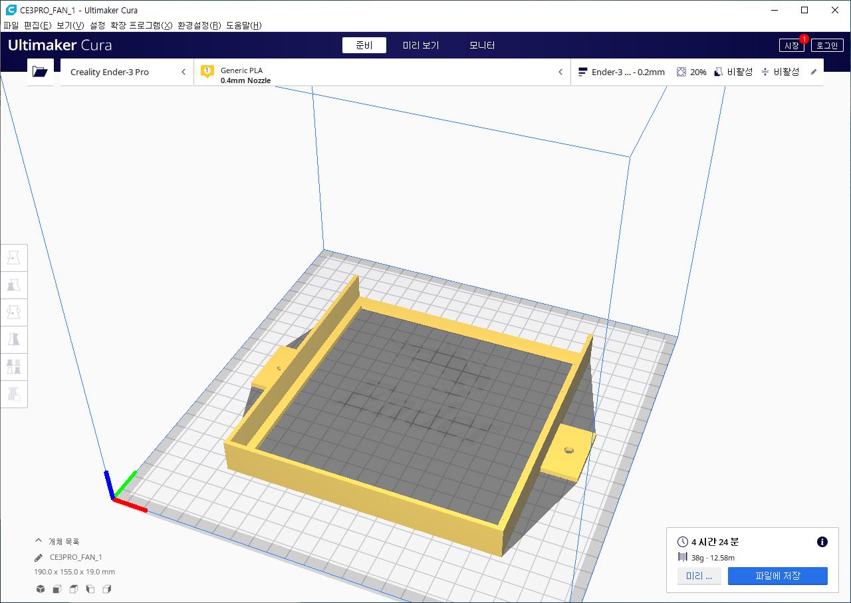
Task: Click the pencil icon to rename CE3PRO_FAN_1
Action: [39, 557]
